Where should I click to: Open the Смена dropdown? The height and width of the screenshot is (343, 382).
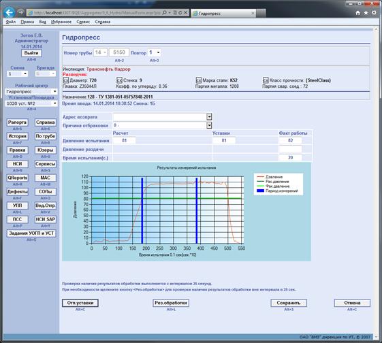coord(18,73)
